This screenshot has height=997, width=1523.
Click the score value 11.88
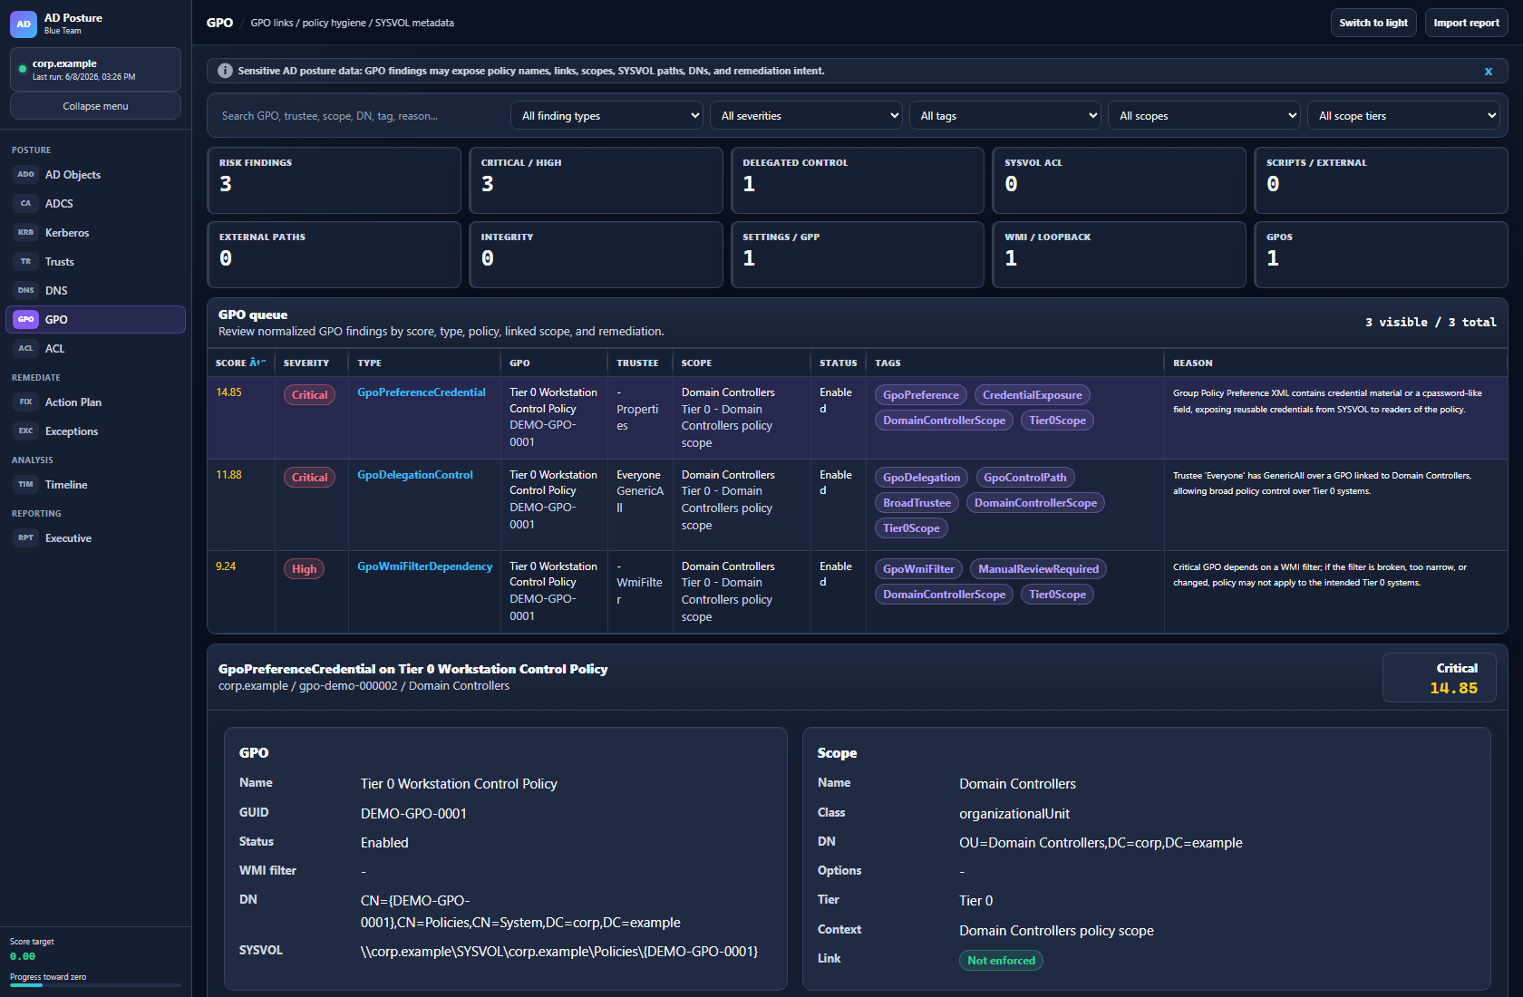228,475
